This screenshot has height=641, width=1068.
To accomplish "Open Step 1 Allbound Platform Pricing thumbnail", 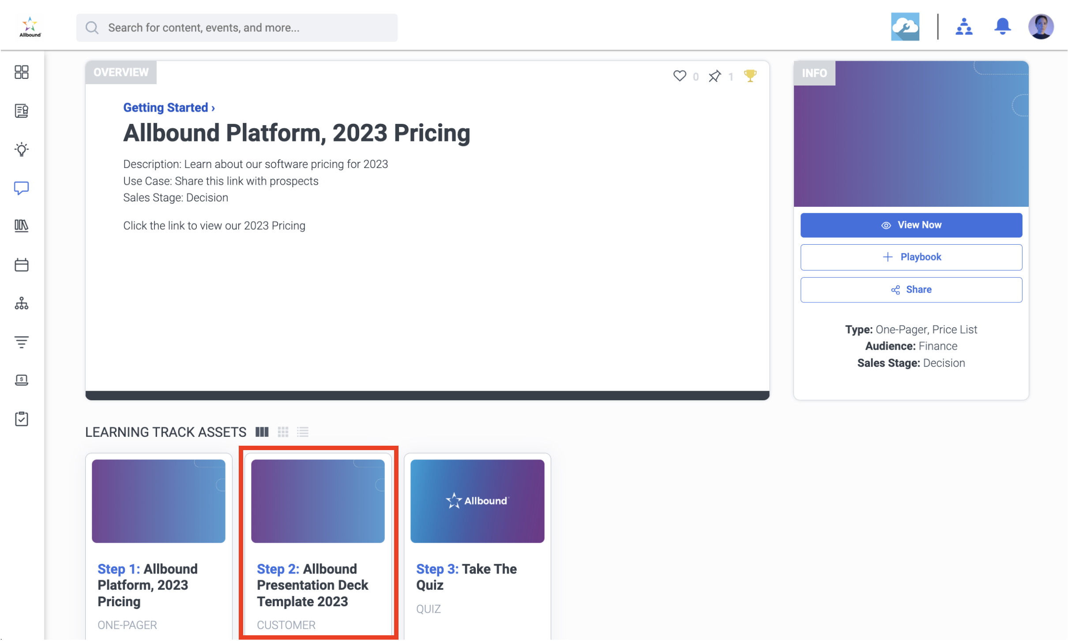I will coord(158,501).
